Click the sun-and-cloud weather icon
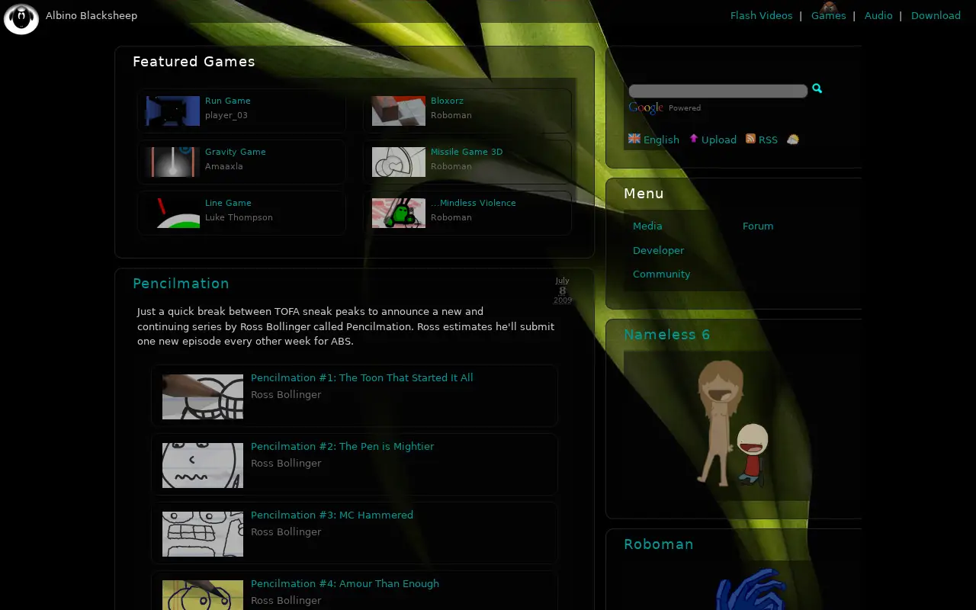This screenshot has width=976, height=610. (x=793, y=140)
